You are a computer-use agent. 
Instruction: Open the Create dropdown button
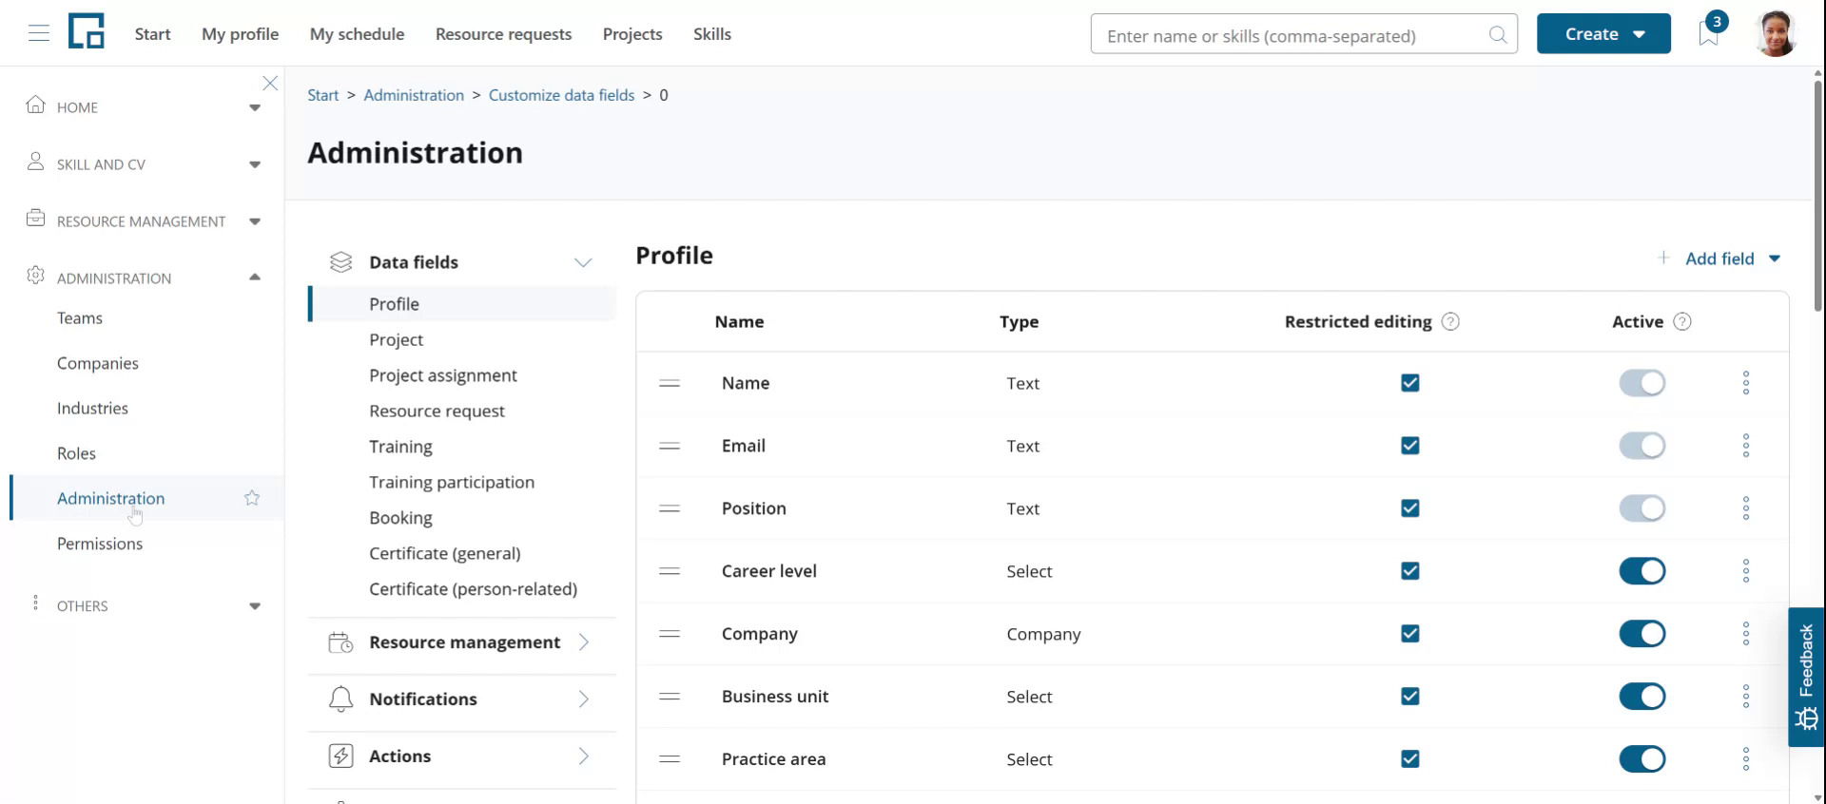pos(1603,33)
